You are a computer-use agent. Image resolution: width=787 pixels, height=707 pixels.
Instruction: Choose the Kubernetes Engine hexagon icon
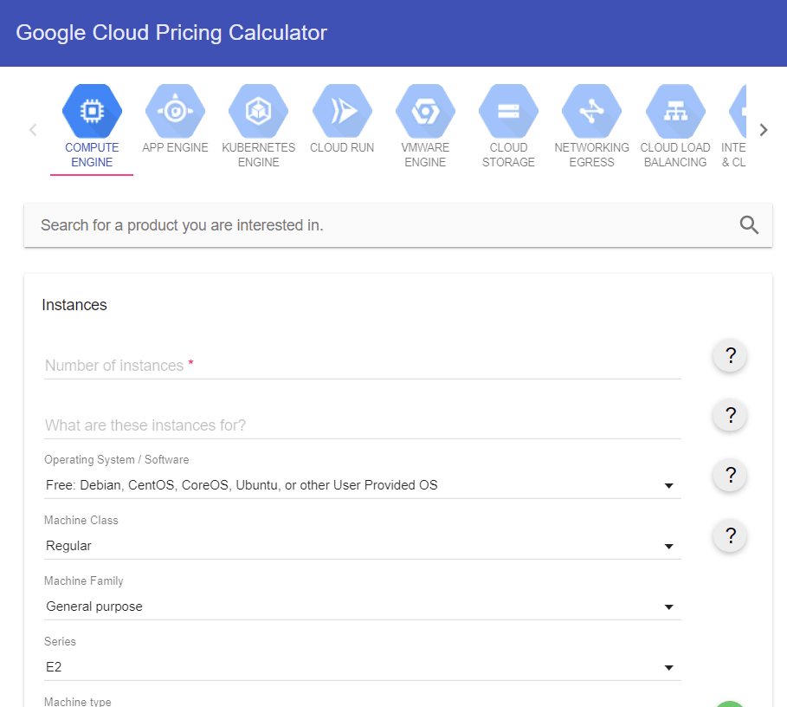[259, 111]
